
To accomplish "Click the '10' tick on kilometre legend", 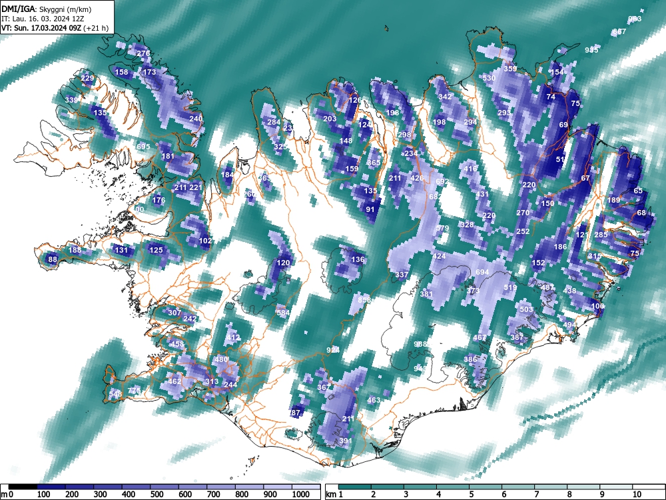I will (x=637, y=495).
